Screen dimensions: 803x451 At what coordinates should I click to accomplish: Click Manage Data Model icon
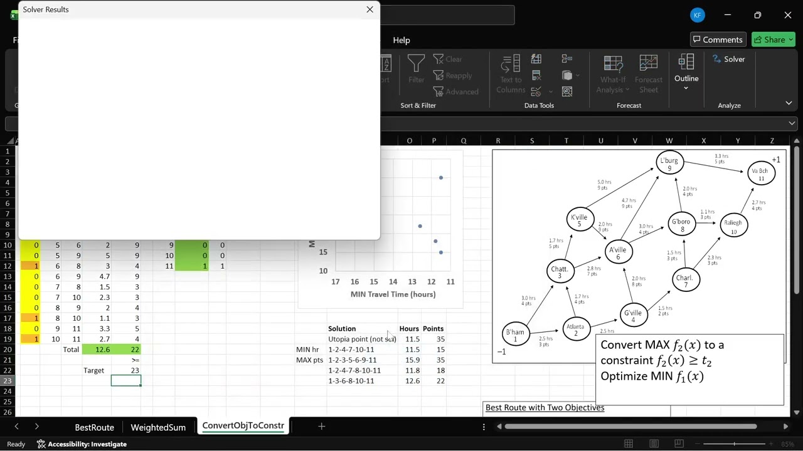[x=567, y=91]
